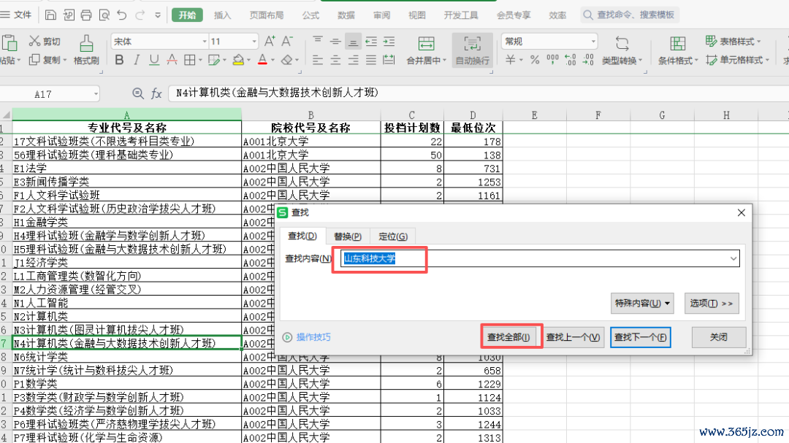This screenshot has height=443, width=789.
Task: Open Table Style (表格样式) dropdown
Action: tap(733, 41)
